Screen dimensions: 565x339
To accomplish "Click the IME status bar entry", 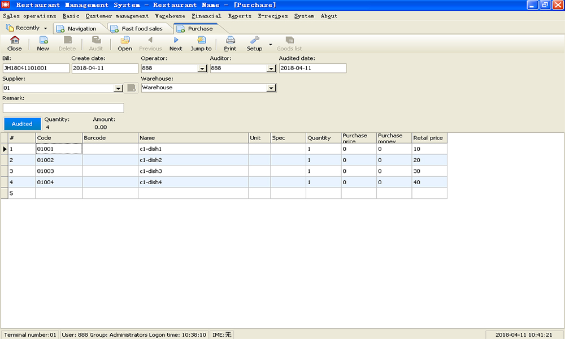I will coord(221,334).
